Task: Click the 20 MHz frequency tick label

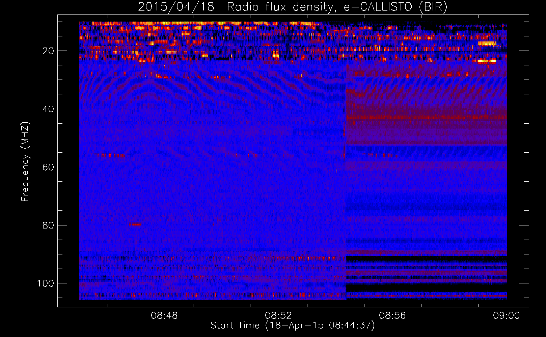Action: [48, 51]
